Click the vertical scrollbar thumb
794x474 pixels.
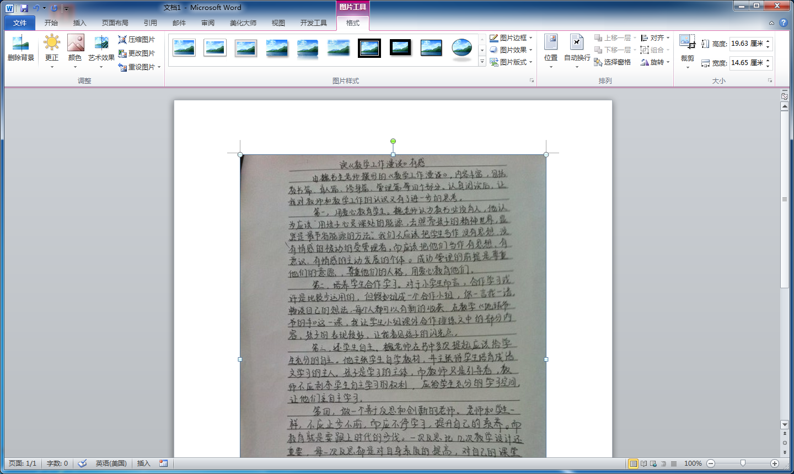click(x=785, y=199)
